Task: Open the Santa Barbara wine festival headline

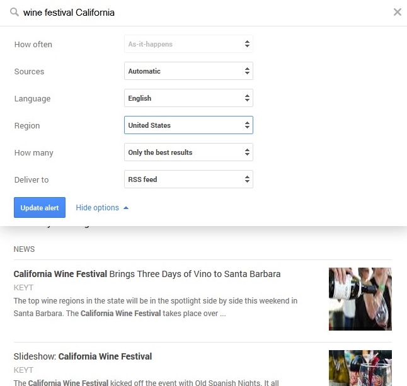Action: [147, 275]
